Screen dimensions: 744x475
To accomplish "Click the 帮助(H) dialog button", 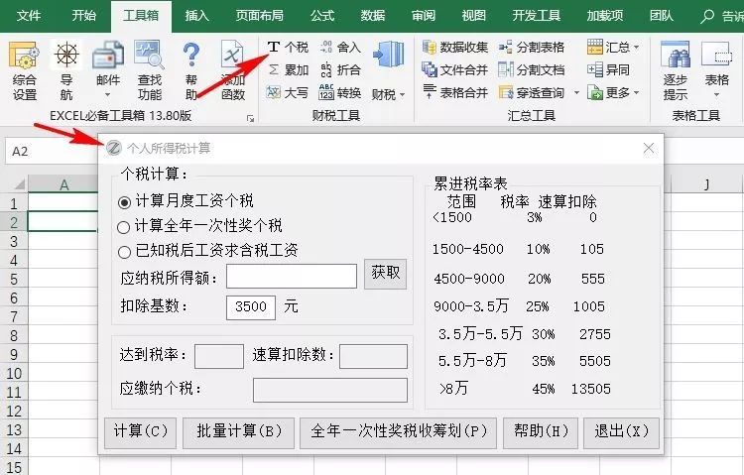I will pos(541,432).
